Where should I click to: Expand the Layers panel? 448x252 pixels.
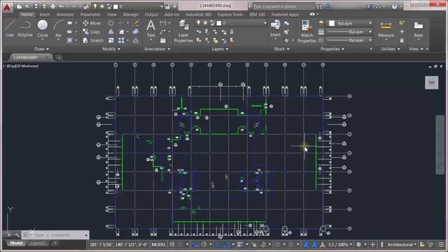[220, 49]
